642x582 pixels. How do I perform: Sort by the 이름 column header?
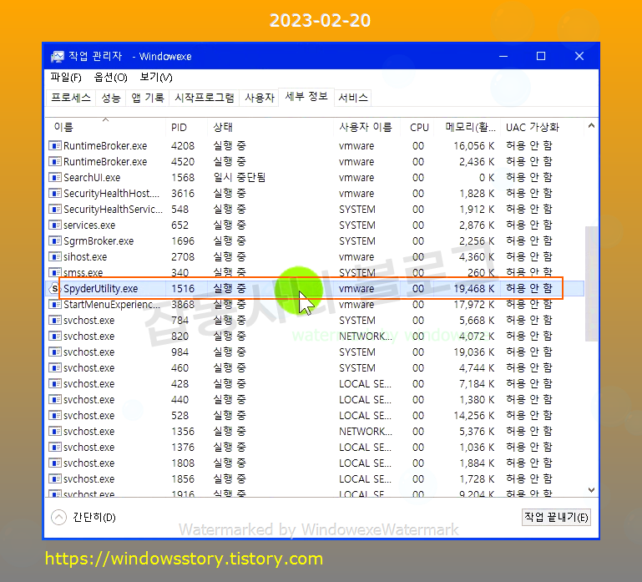coord(106,128)
